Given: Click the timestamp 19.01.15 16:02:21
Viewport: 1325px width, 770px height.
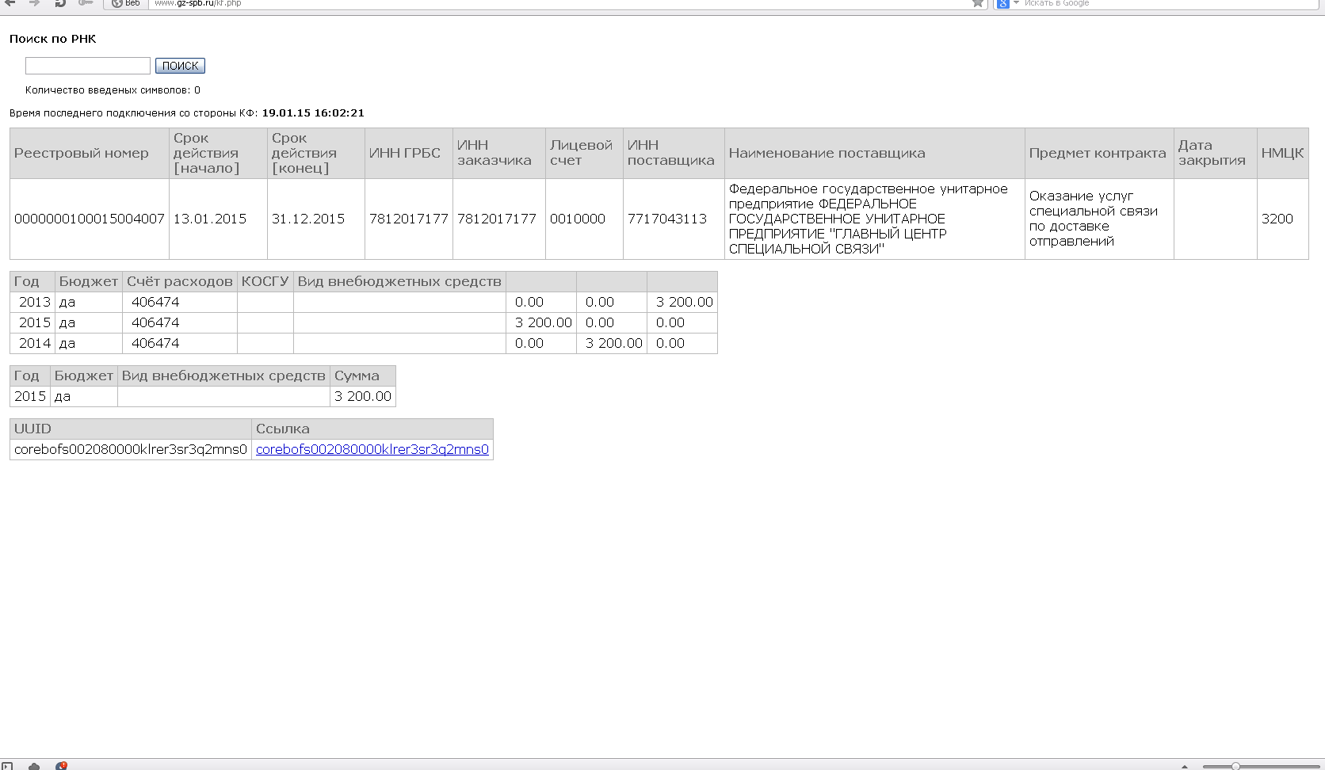Looking at the screenshot, I should 313,112.
